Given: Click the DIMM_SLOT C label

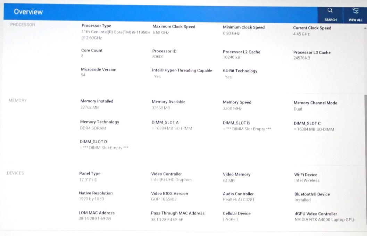Looking at the screenshot, I should (x=307, y=123).
